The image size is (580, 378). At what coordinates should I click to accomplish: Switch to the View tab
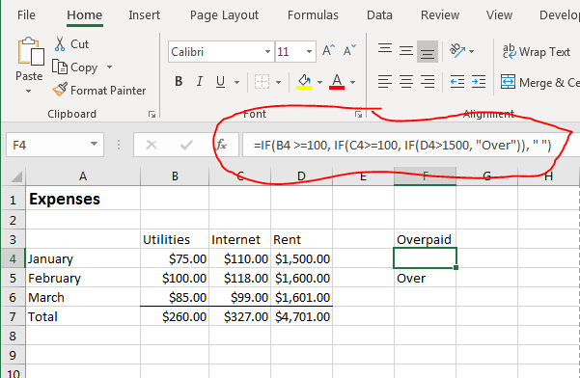(499, 15)
